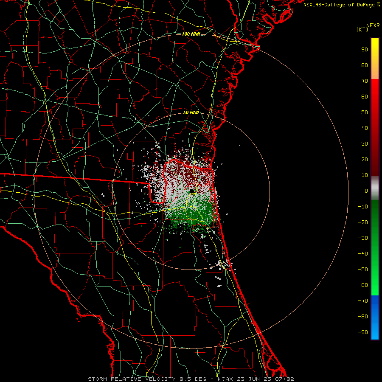Click the Storm Relative Velocity caption at bottom
Screen dimensions: 382x382
191,379
